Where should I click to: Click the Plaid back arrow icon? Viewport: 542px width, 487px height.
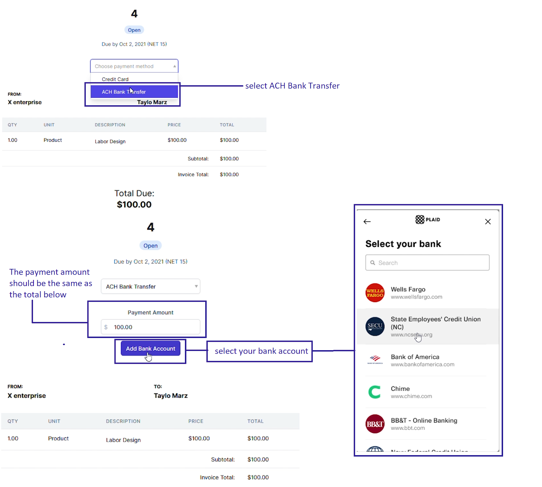[367, 222]
